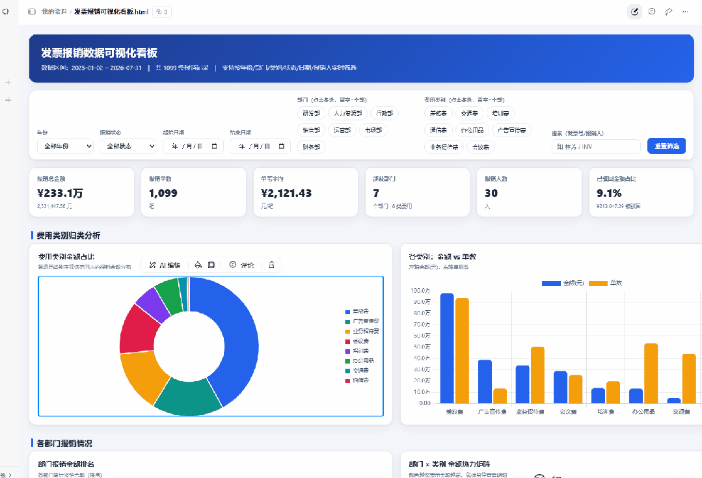Toggle the 广告宣传费 expense category chip
Screen dimensions: 702x478
pos(512,130)
